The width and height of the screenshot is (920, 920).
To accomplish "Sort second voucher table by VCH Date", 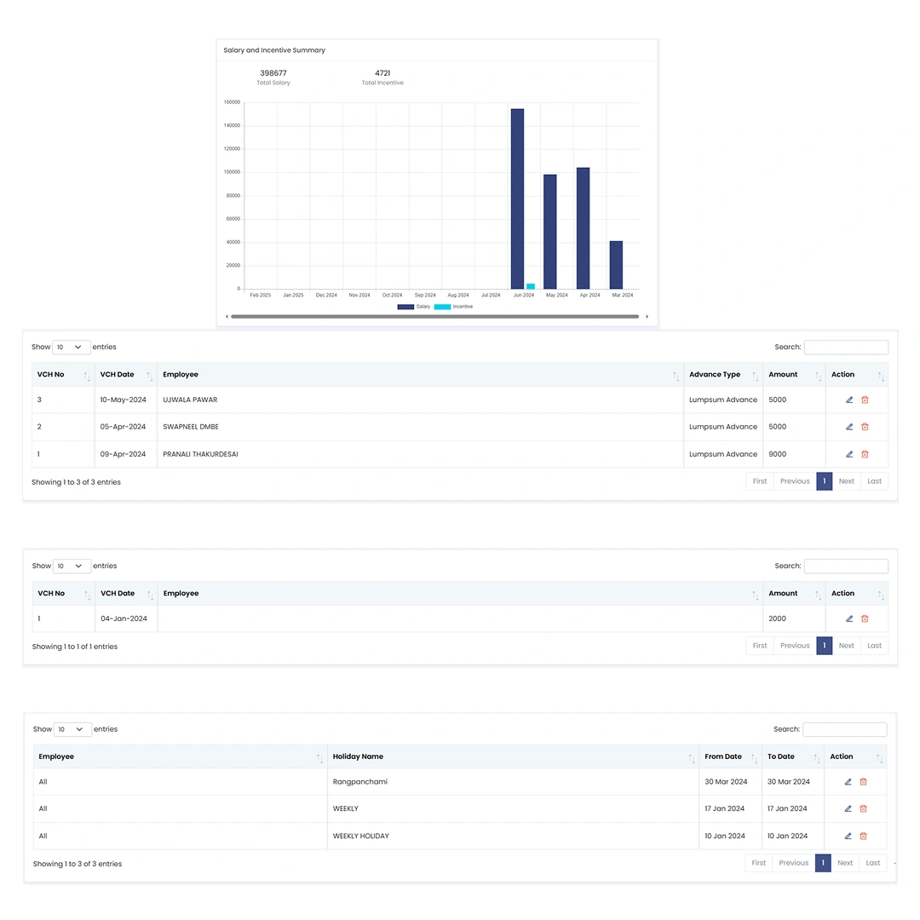I will click(x=127, y=593).
